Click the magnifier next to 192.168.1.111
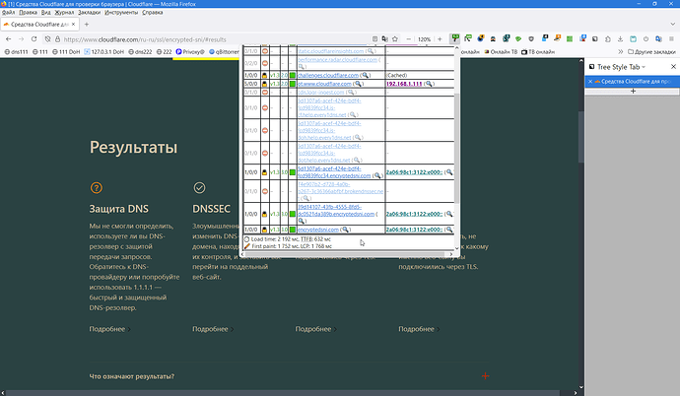Viewport: 680px width, 396px height. [429, 84]
